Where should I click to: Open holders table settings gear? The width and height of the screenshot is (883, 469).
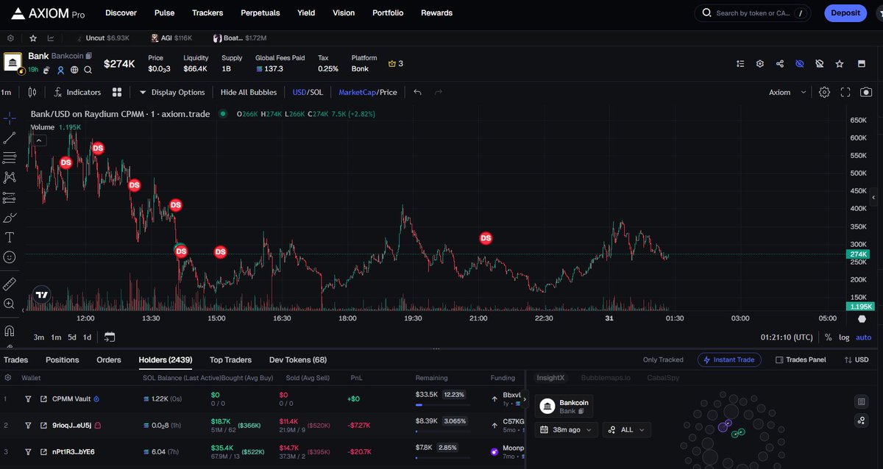(x=8, y=378)
